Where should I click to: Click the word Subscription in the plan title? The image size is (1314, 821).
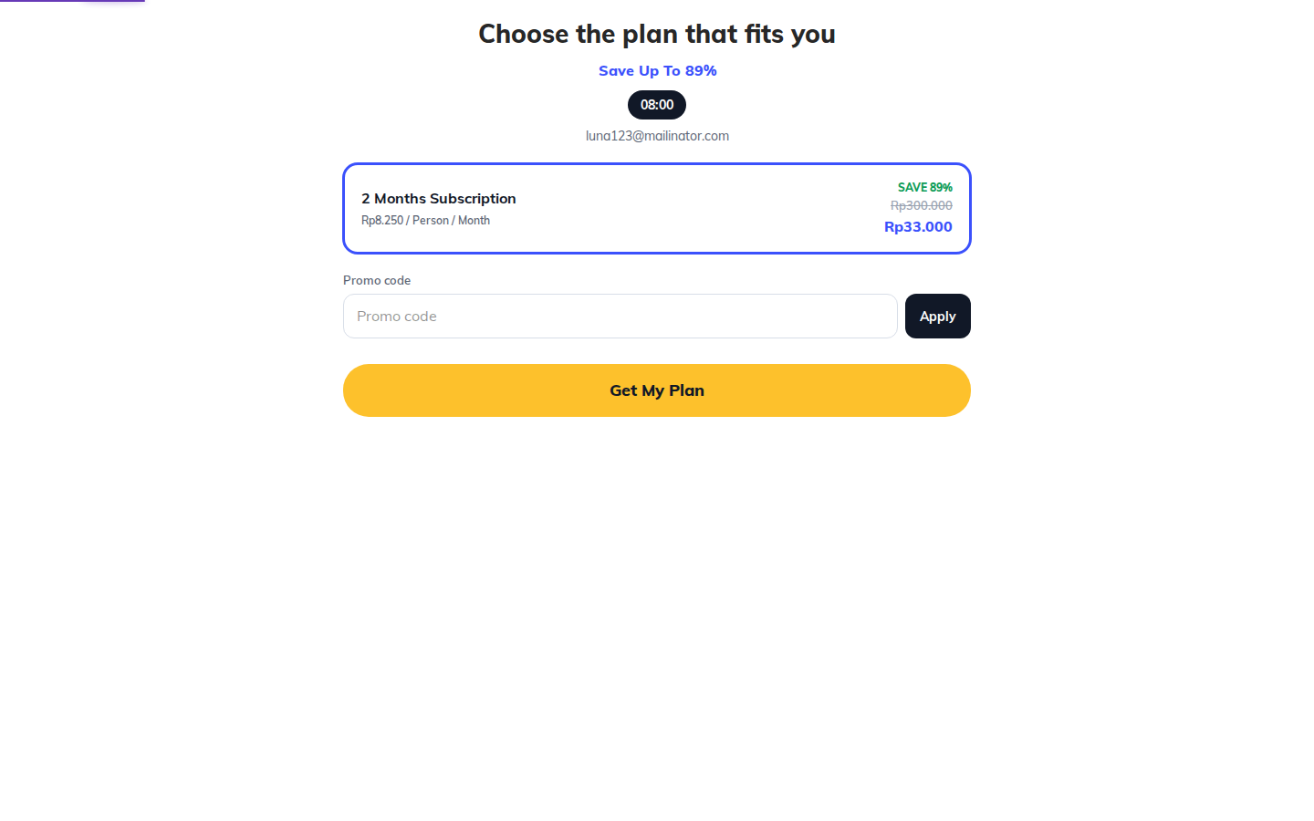473,198
